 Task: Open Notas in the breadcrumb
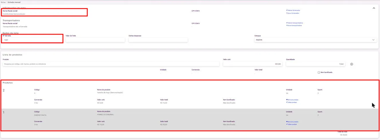[3, 2]
